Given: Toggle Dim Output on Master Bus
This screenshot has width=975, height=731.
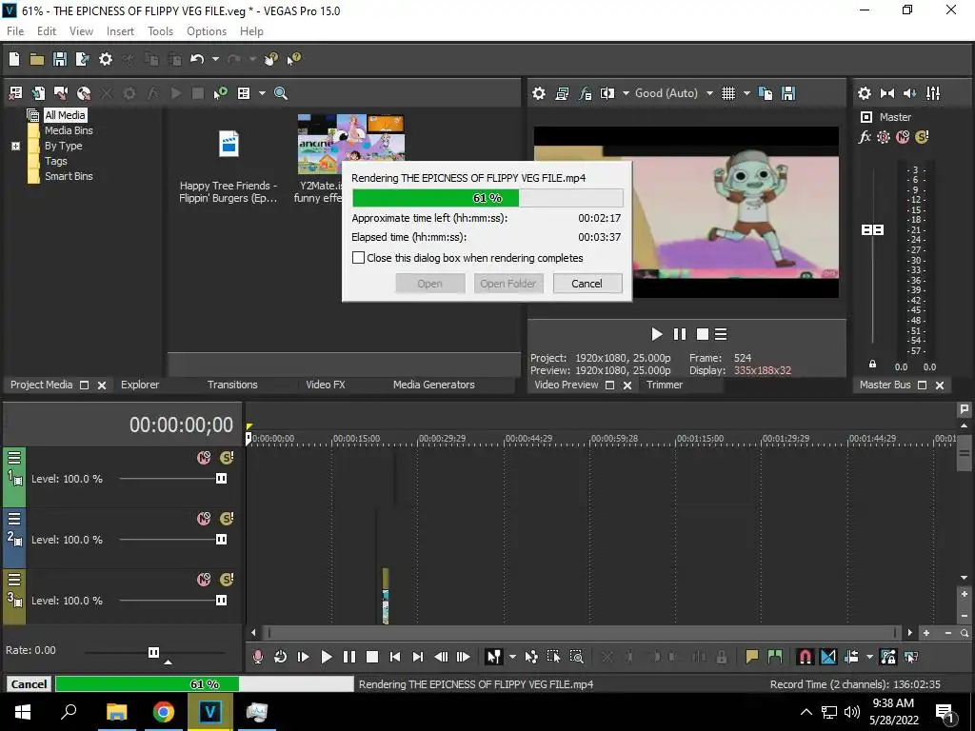Looking at the screenshot, I should 909,93.
